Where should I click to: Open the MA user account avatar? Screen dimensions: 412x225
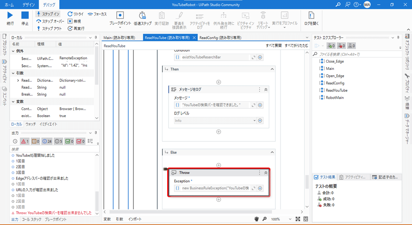(x=367, y=4)
